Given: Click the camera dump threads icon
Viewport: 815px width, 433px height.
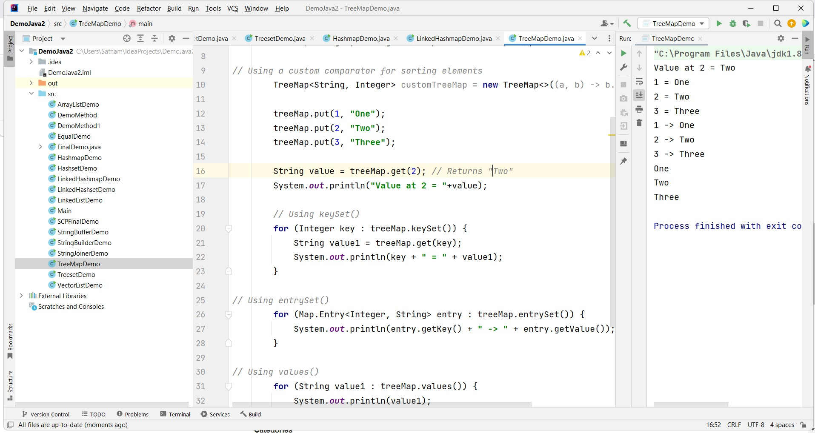Looking at the screenshot, I should (623, 99).
